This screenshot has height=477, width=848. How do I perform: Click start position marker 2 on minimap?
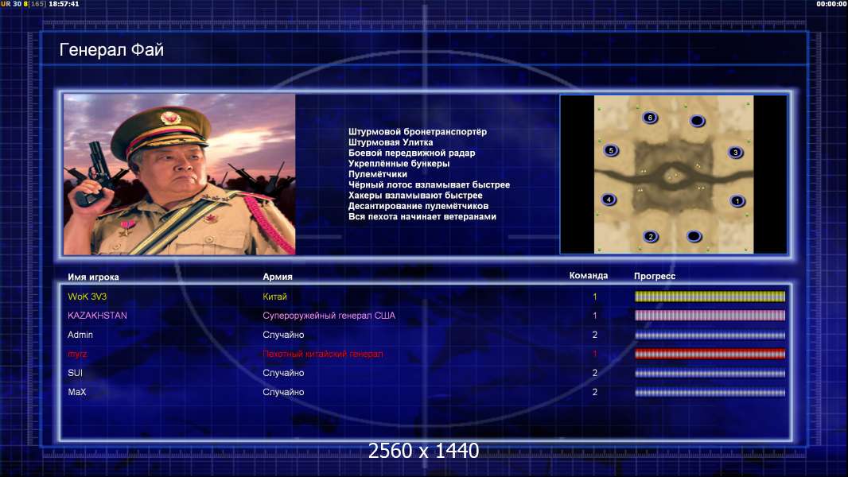pyautogui.click(x=650, y=236)
